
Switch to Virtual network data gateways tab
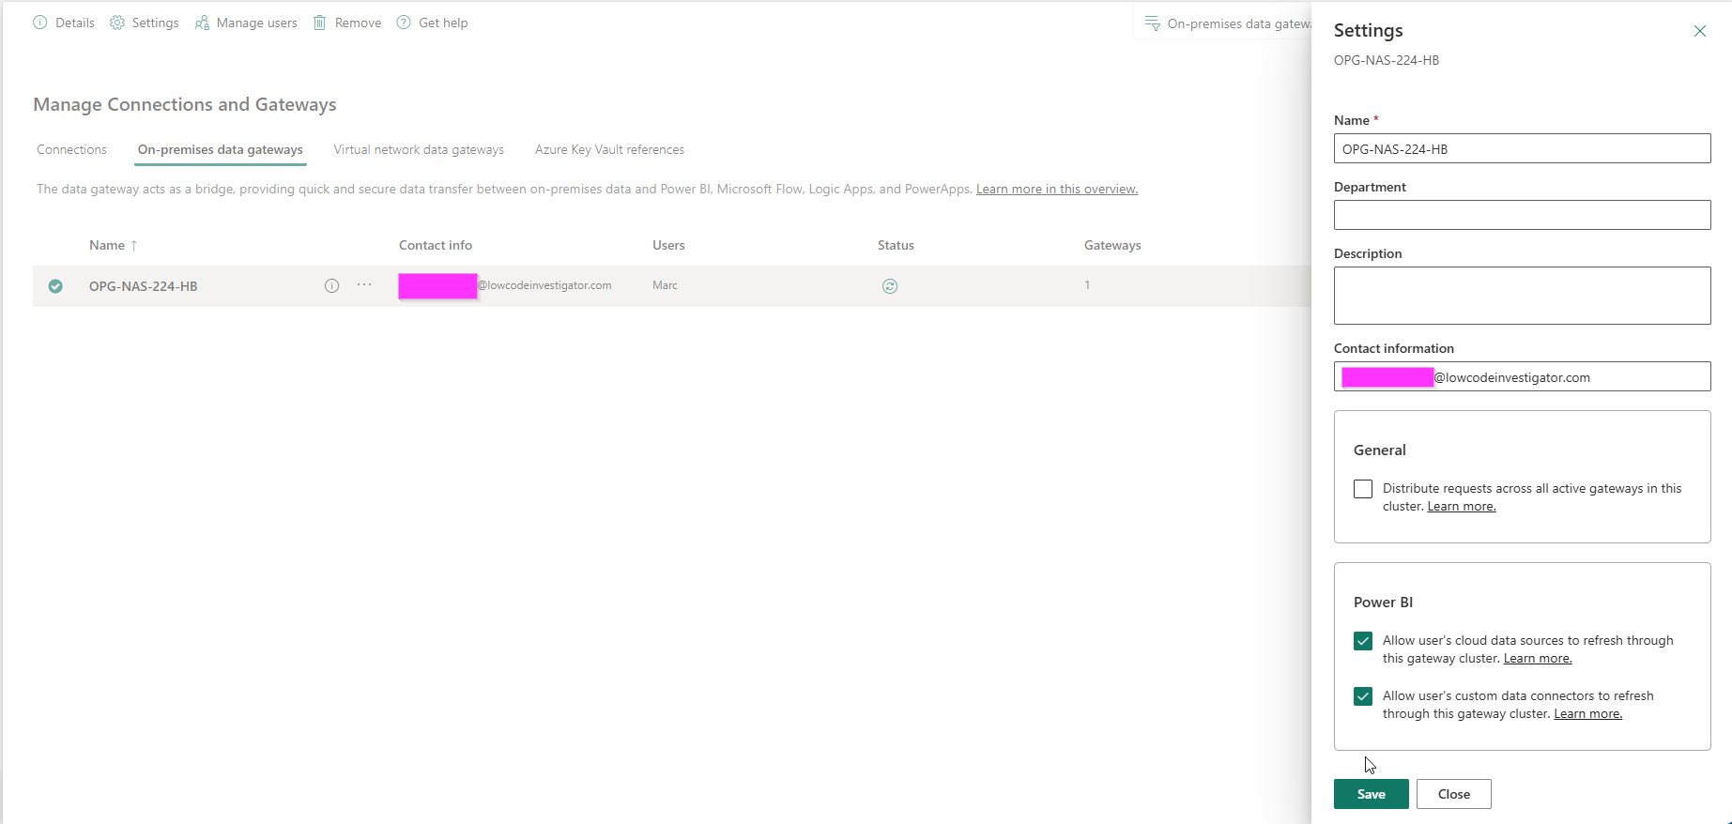pos(419,149)
